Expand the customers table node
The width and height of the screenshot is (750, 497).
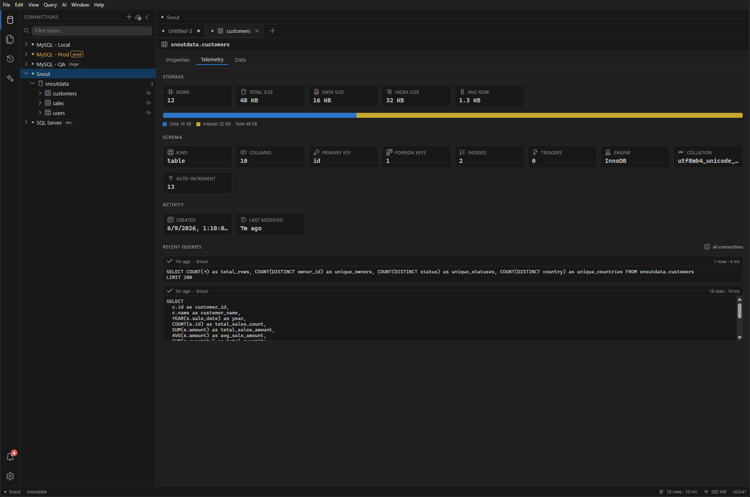point(40,93)
